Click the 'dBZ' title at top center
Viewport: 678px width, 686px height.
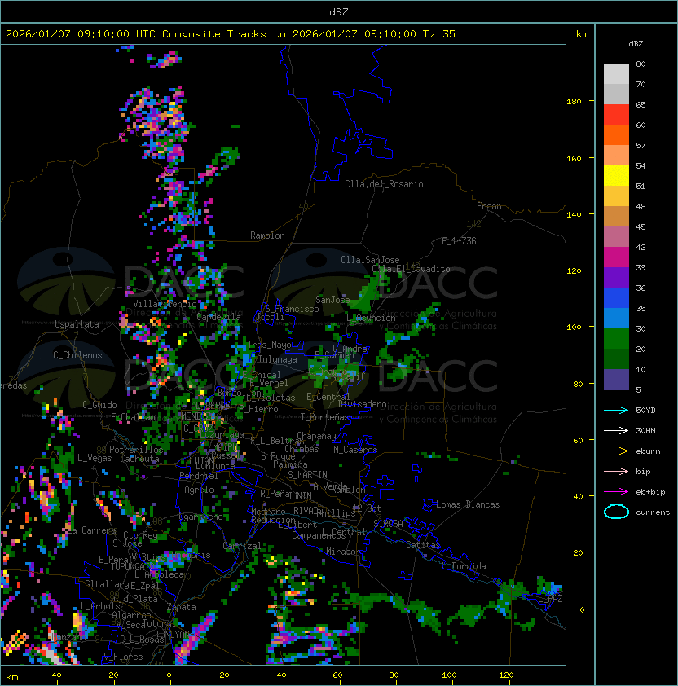tap(339, 11)
